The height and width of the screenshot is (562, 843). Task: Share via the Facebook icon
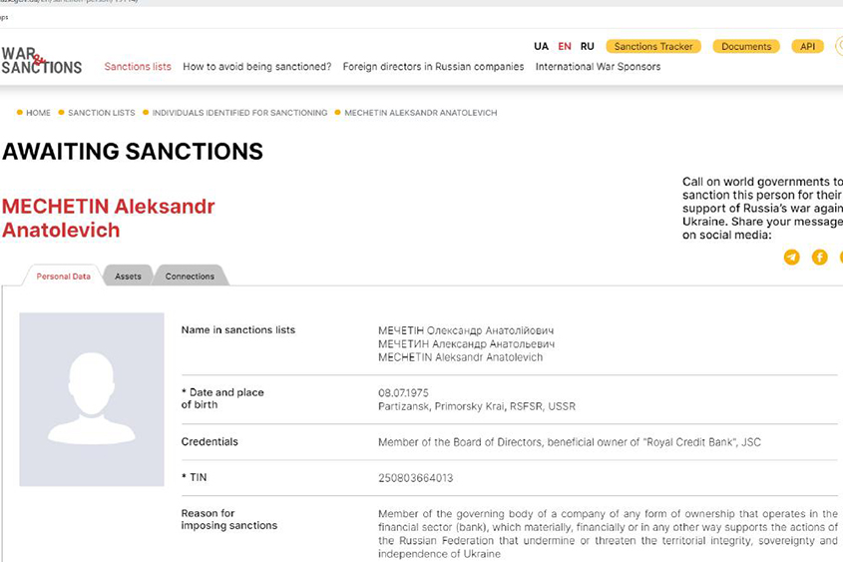(819, 258)
